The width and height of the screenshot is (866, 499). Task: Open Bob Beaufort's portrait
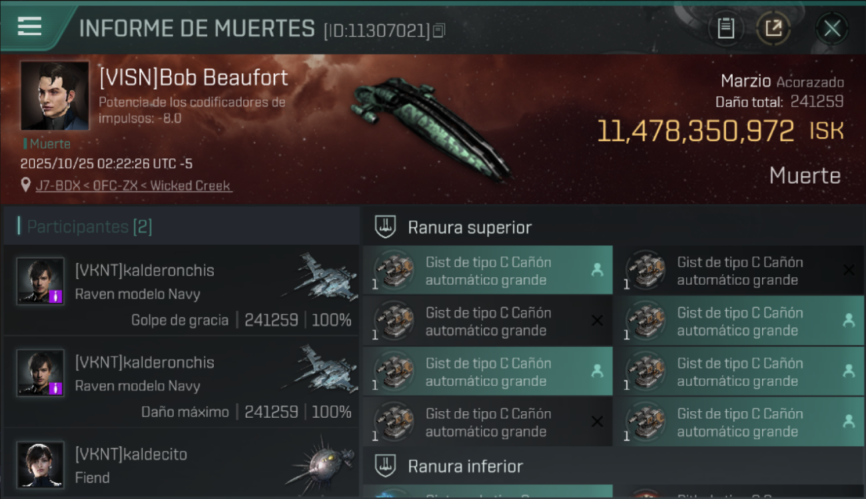coord(54,96)
